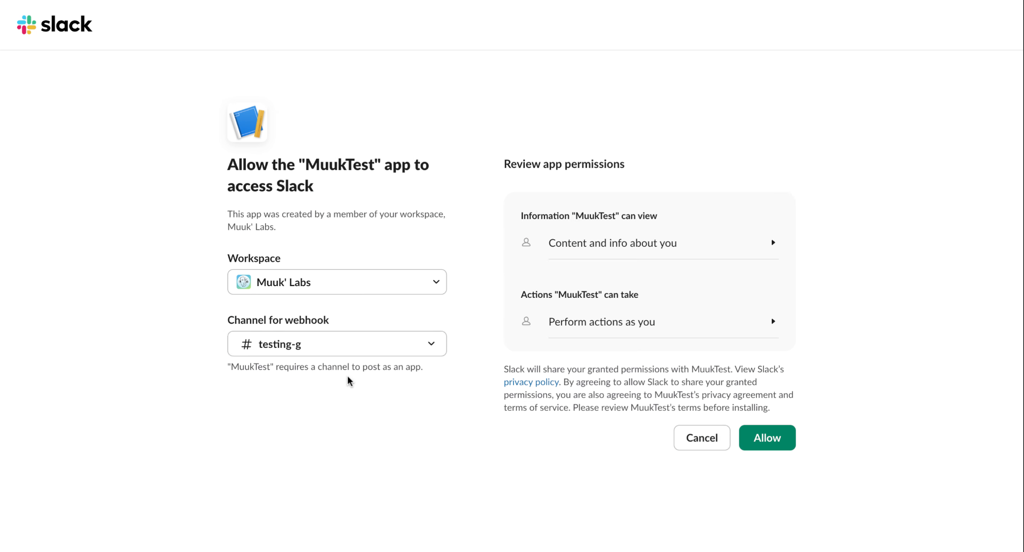Click the MuukTest blue notebook app icon
Viewport: 1024px width, 552px height.
(x=247, y=122)
